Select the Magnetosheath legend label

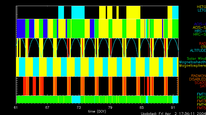(192, 62)
